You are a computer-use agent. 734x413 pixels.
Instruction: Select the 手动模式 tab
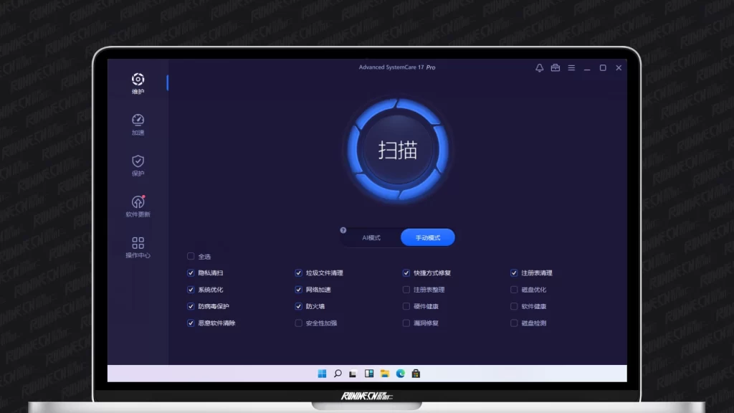pyautogui.click(x=427, y=237)
